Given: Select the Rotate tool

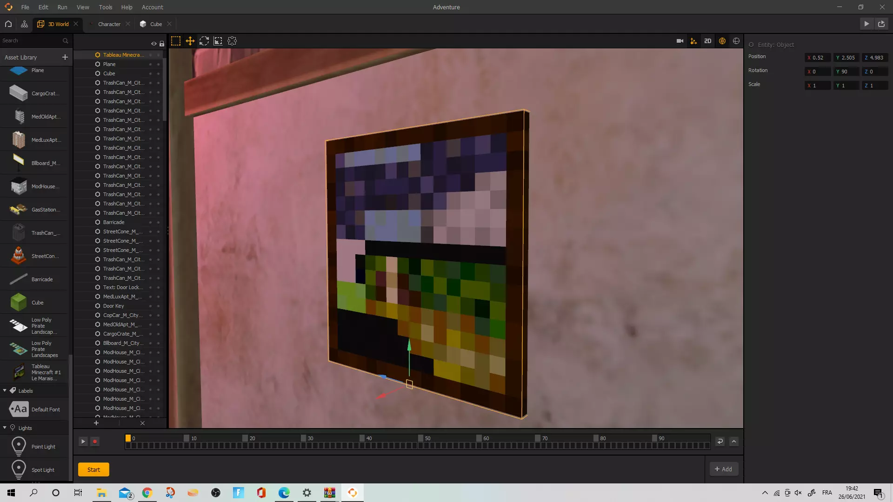Looking at the screenshot, I should pos(204,41).
